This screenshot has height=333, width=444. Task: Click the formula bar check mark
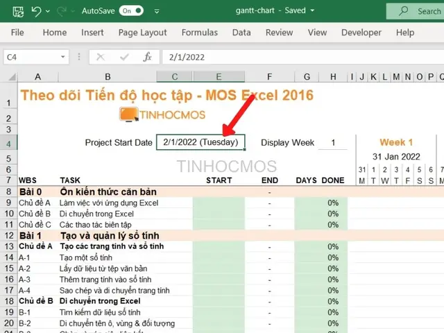(124, 57)
